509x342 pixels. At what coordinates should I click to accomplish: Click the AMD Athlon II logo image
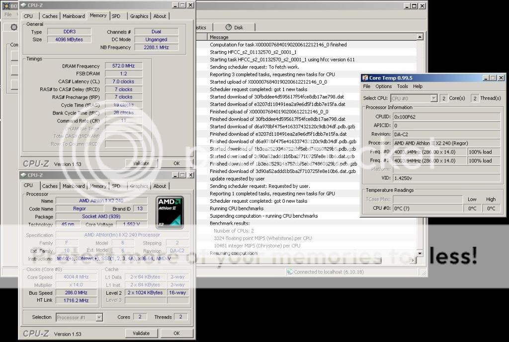pyautogui.click(x=170, y=212)
